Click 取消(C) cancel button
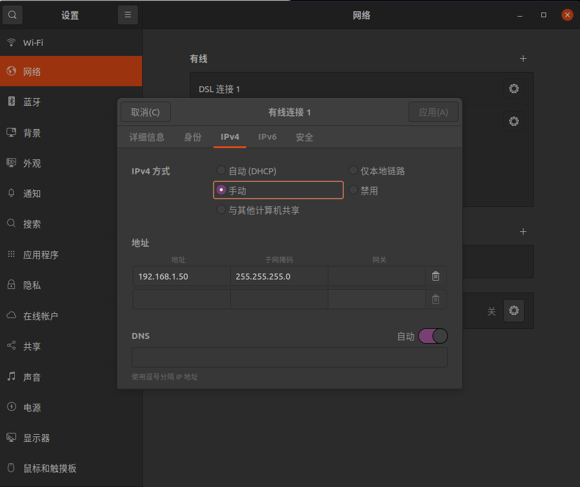Screen dimensions: 580x487 point(145,112)
